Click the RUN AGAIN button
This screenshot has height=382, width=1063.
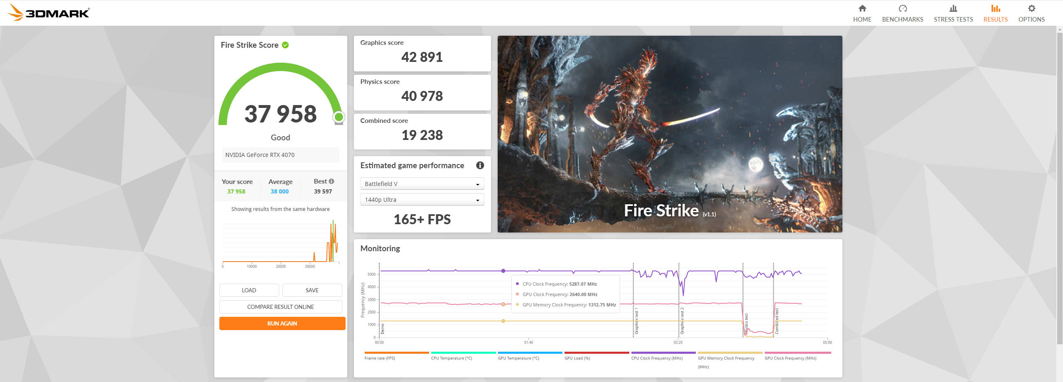click(282, 323)
